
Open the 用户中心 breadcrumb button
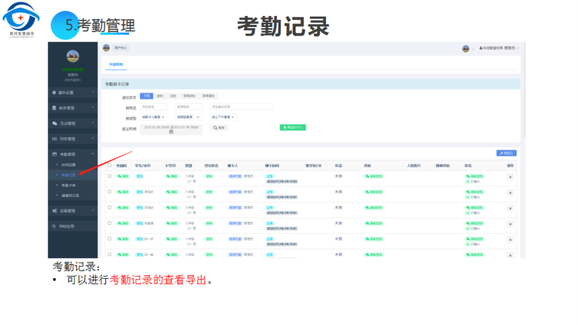tap(120, 48)
